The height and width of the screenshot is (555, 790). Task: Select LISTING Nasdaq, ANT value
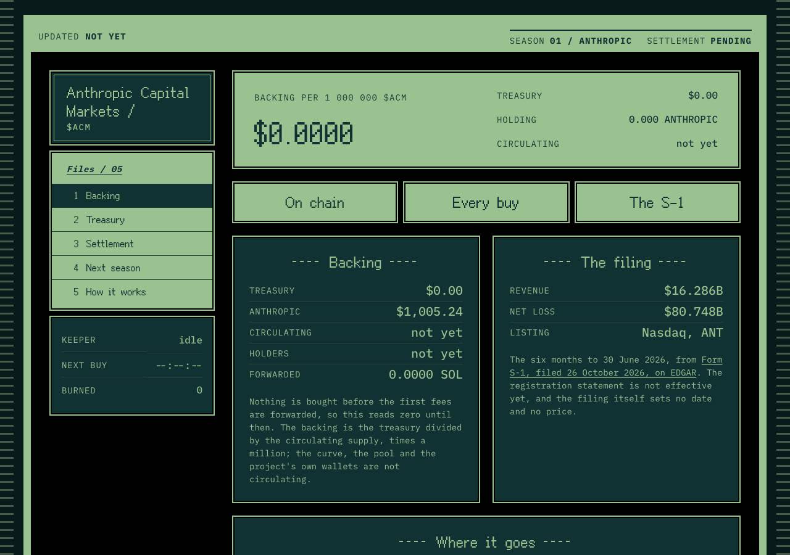(x=683, y=332)
